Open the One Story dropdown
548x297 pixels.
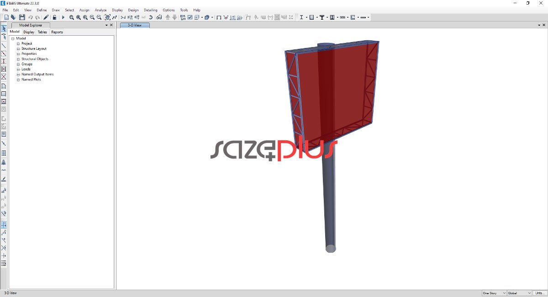(x=494, y=293)
